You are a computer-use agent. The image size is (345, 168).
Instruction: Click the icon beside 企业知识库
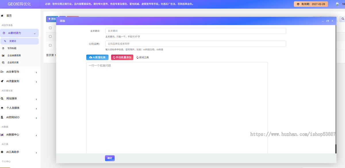3,62
